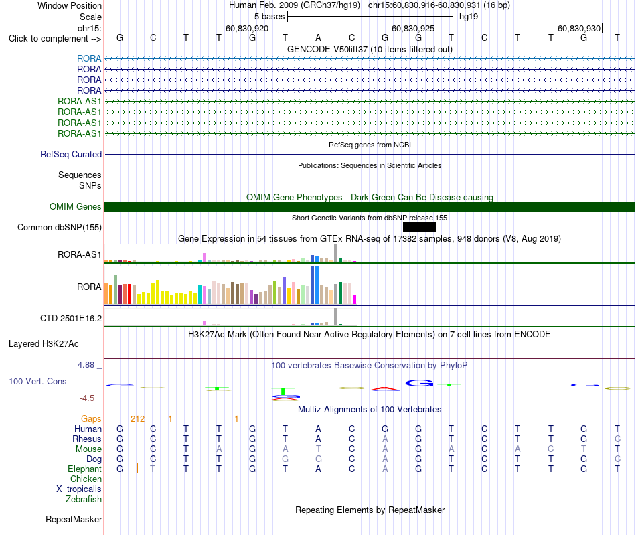Open the 100 vertebrates Basewise Conservation title
Screen dimensions: 636x535
[370, 366]
